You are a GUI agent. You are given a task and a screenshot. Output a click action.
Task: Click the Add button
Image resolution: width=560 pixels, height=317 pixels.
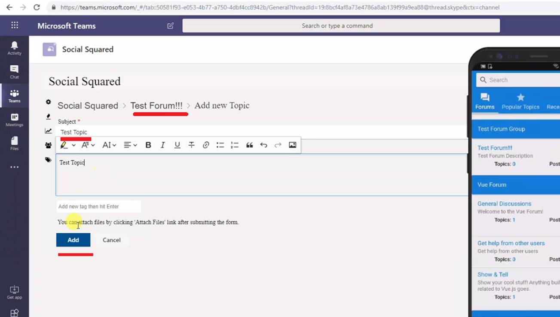tap(73, 240)
